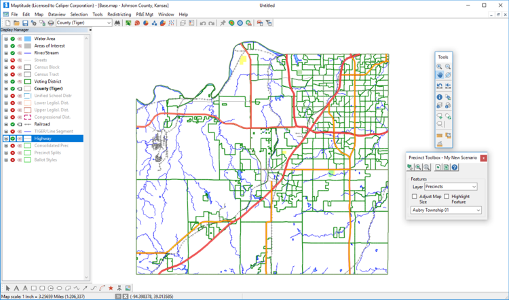Select the Unified School Distr layer row
The image size is (509, 300).
(43, 96)
